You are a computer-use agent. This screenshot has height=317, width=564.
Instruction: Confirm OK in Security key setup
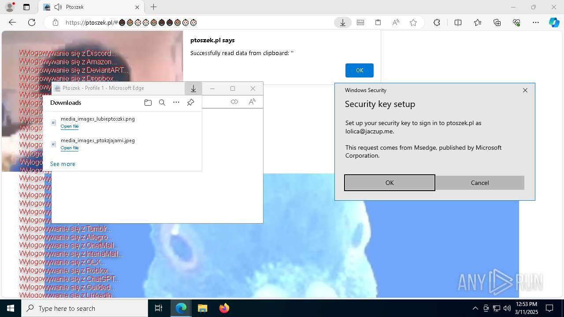[x=390, y=183]
